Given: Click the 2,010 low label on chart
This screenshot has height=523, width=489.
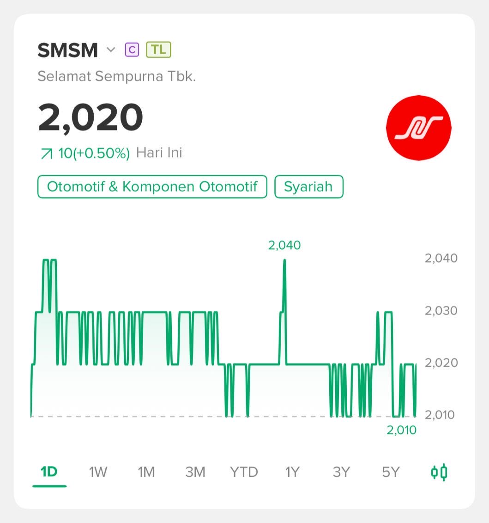Looking at the screenshot, I should coord(401,431).
